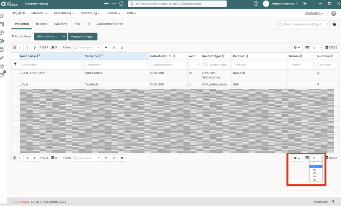This screenshot has height=206, width=341.
Task: Click the open folder icon beside Dokumentensuche
Action: (334, 24)
